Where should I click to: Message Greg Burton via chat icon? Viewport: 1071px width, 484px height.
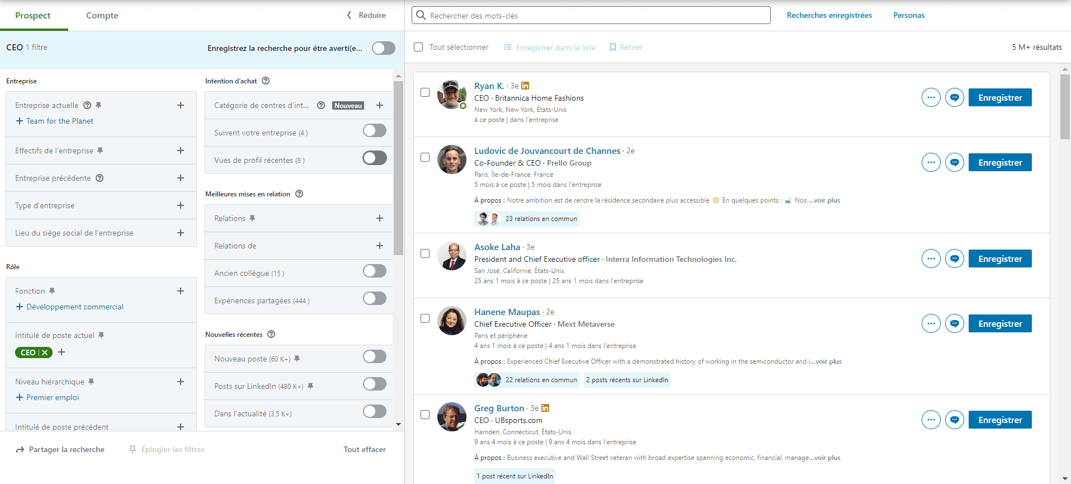pos(955,420)
